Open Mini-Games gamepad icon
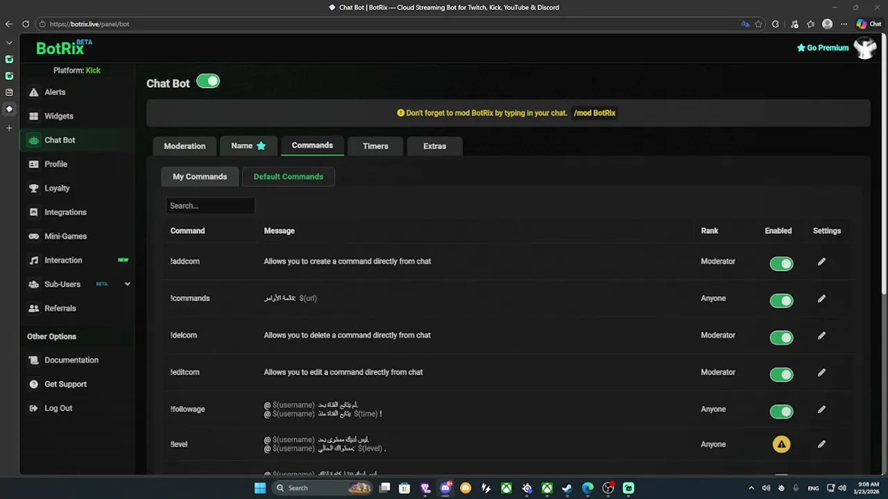This screenshot has height=499, width=888. 33,236
